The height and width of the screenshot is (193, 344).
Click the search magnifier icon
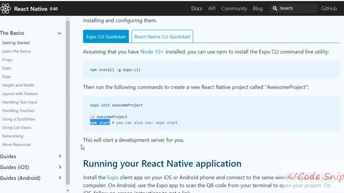point(275,9)
